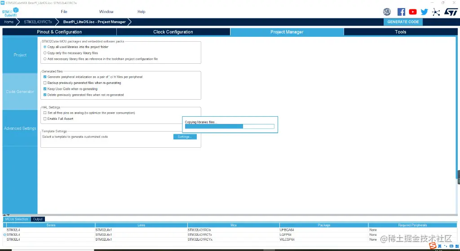
Task: Open the Code Generator side section
Action: pyautogui.click(x=20, y=92)
